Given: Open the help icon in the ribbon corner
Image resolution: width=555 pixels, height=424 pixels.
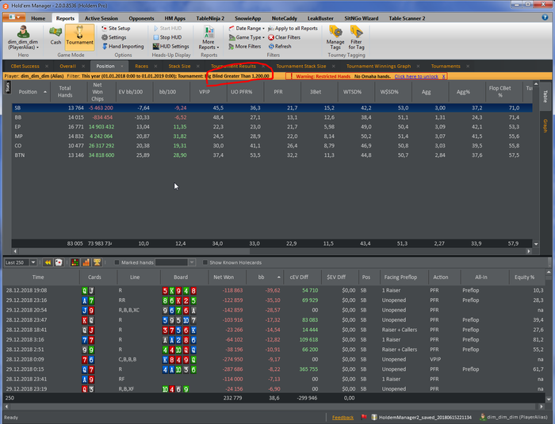Looking at the screenshot, I should tap(545, 17).
